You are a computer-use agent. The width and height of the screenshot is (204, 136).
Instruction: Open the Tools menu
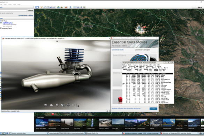pos(10,5)
